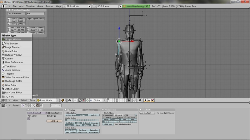Enable X-Axis Mirror editing option
This screenshot has height=140, width=250.
71,115
